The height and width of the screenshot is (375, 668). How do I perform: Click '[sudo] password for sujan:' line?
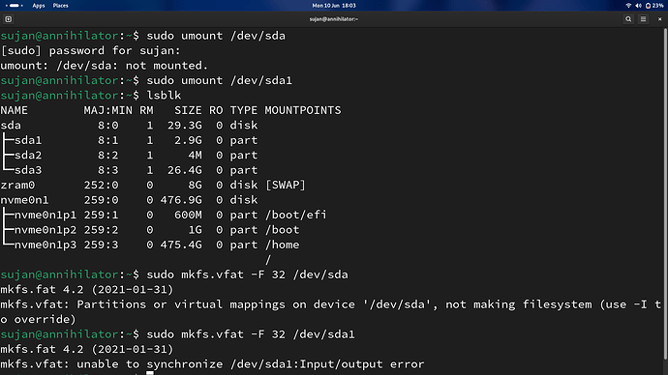pos(90,50)
